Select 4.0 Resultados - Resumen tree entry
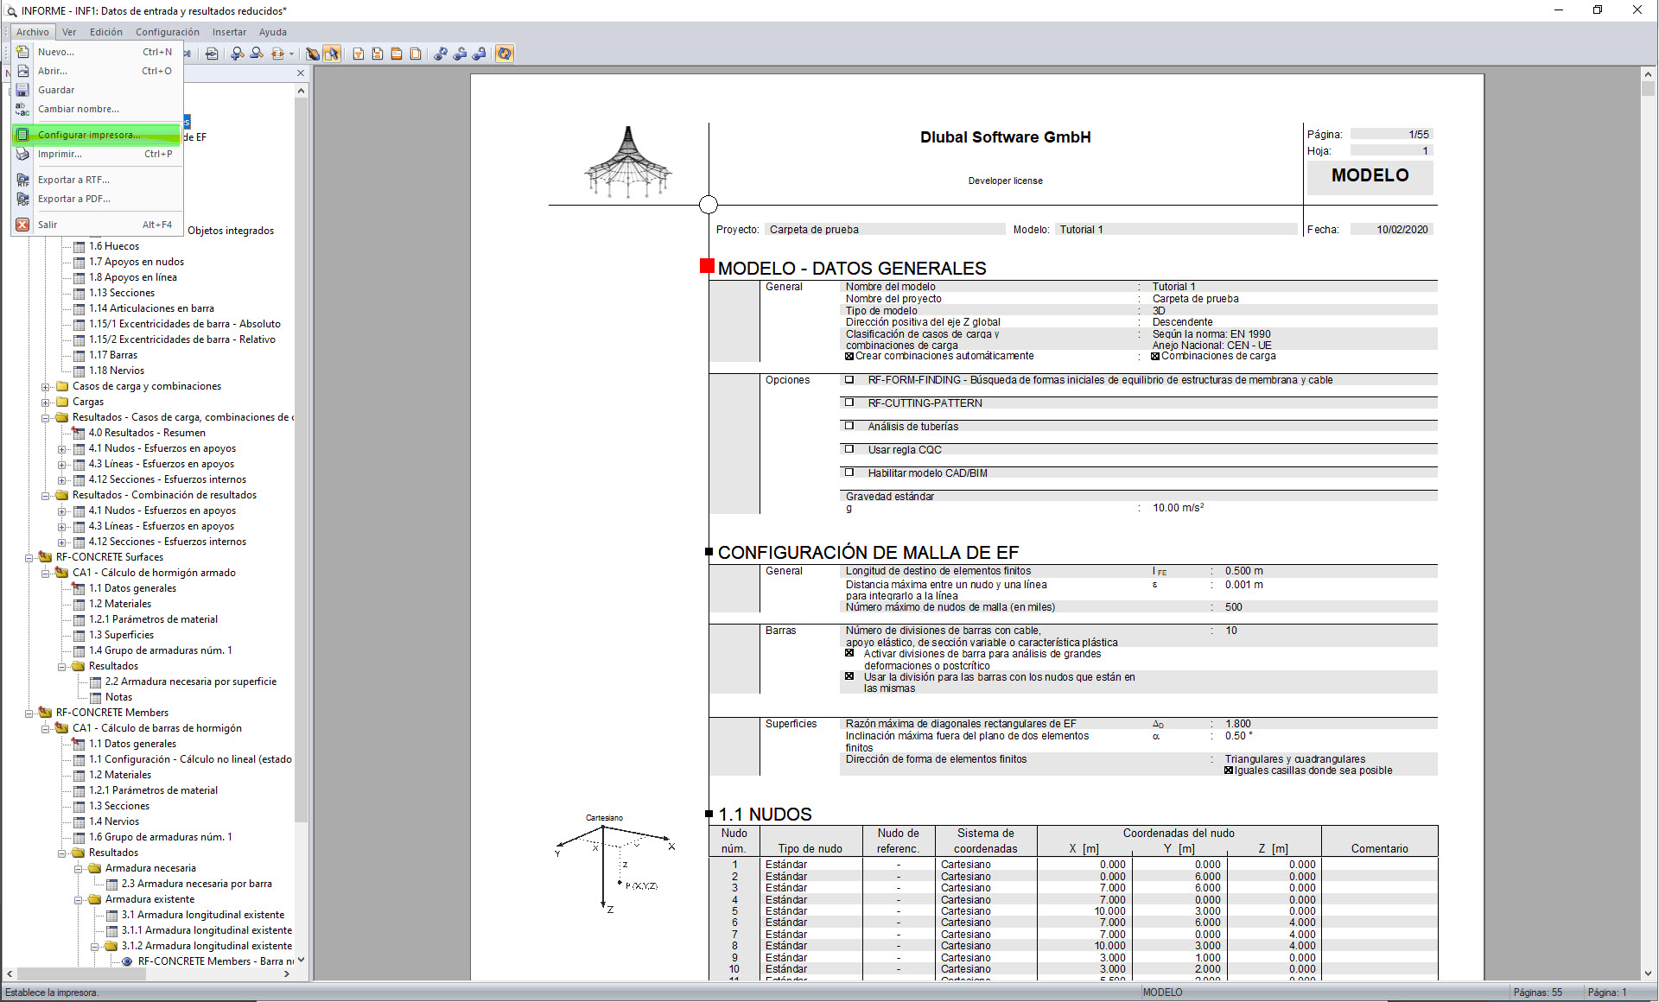 [147, 433]
